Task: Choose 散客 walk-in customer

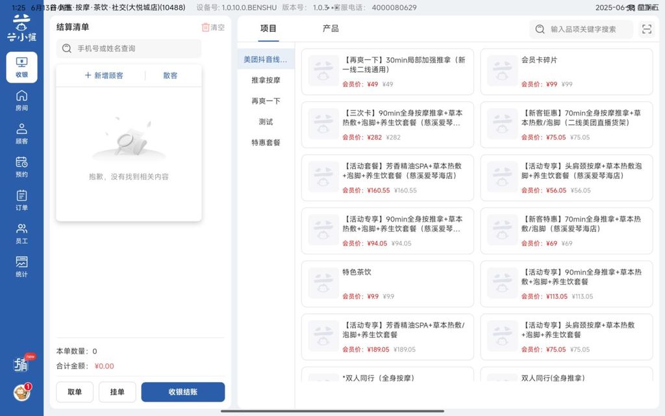Action: [170, 75]
